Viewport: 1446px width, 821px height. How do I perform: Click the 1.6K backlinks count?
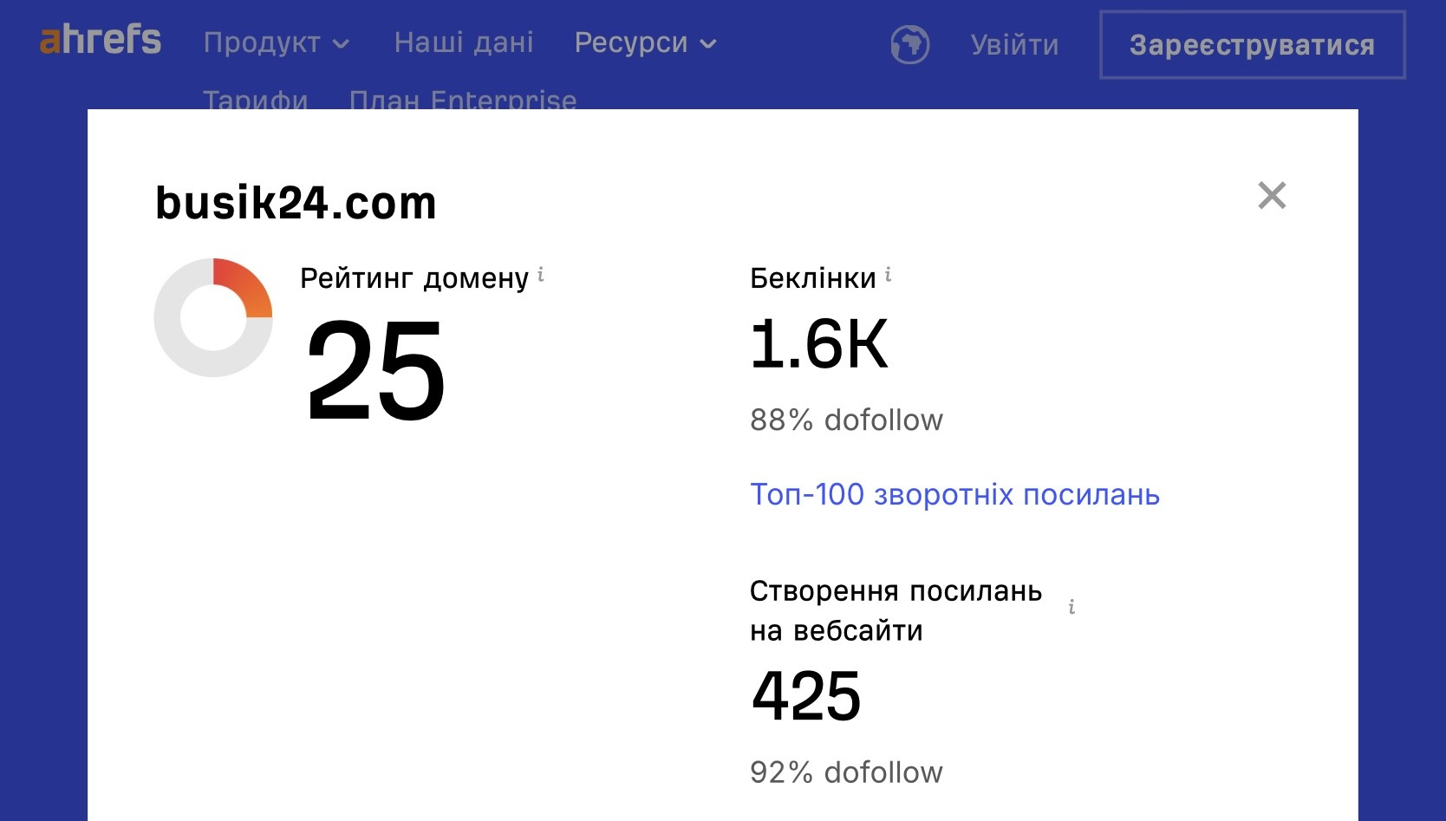[x=819, y=344]
